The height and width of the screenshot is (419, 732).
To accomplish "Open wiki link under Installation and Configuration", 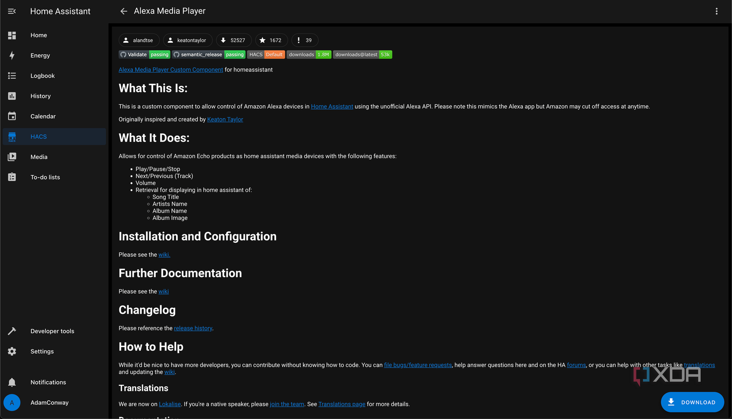I will coord(164,255).
